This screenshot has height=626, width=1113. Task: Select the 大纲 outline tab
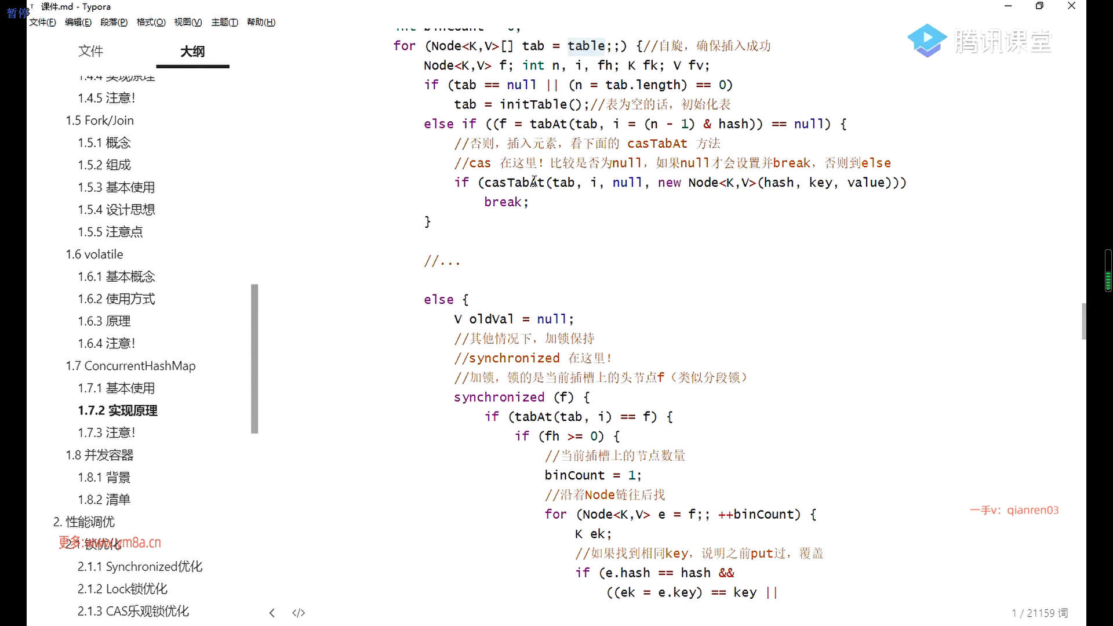tap(192, 51)
